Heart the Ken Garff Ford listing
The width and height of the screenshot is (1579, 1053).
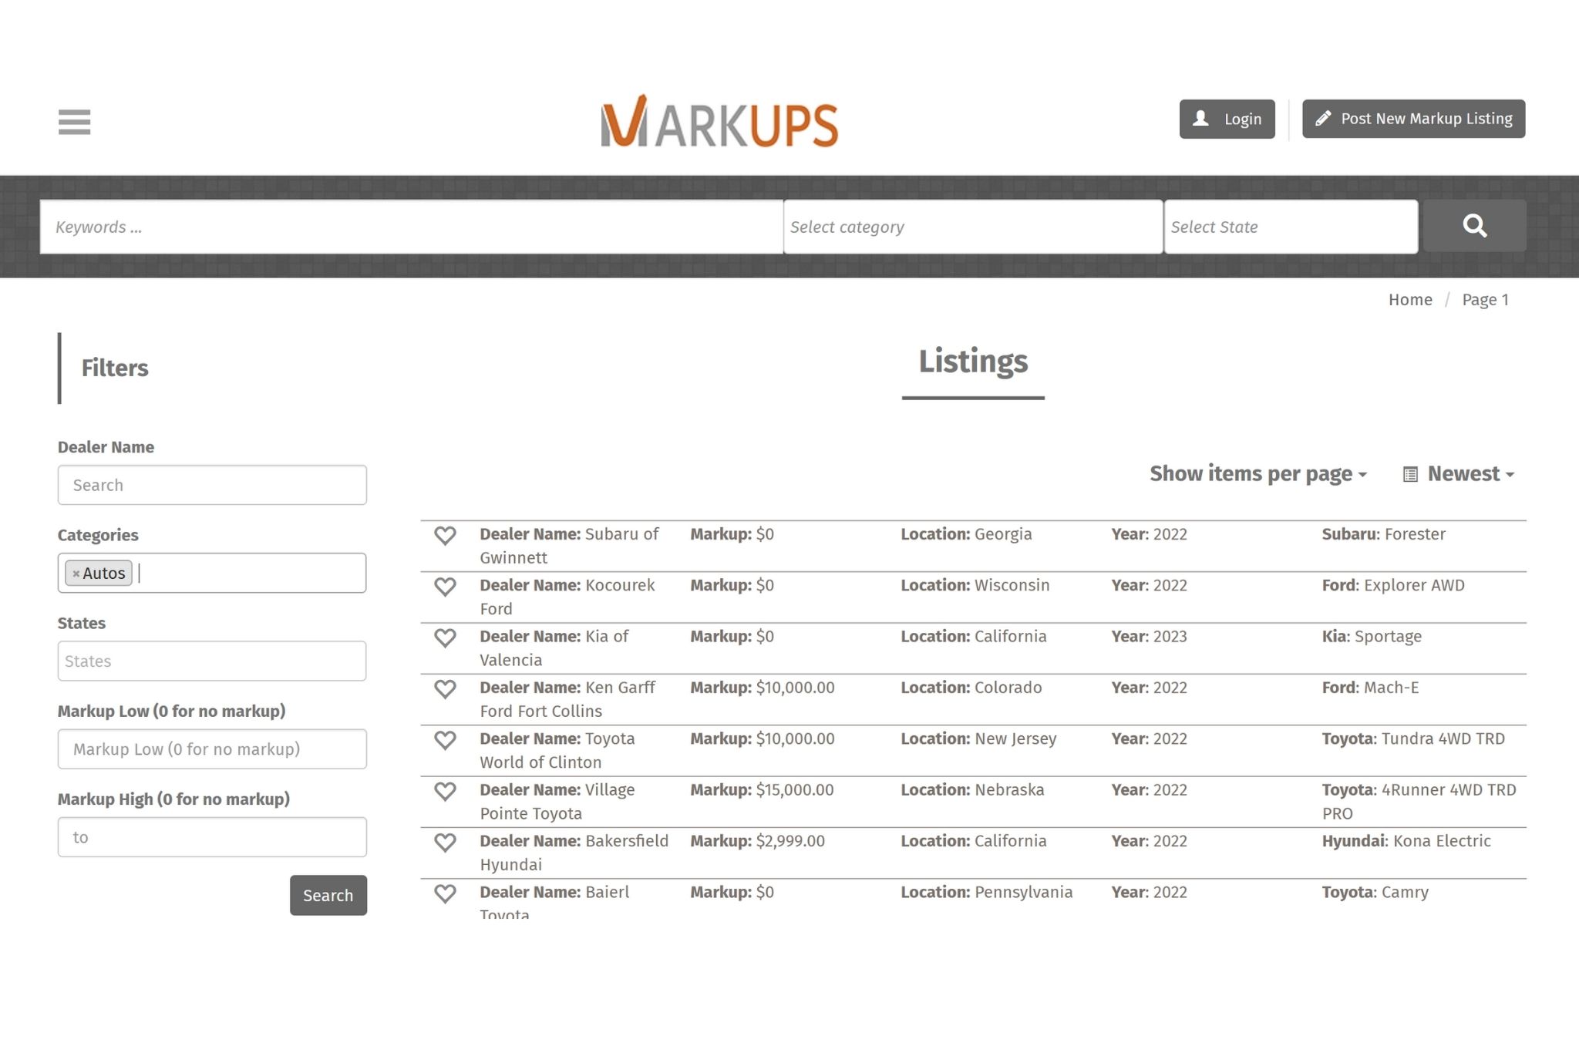click(x=445, y=688)
